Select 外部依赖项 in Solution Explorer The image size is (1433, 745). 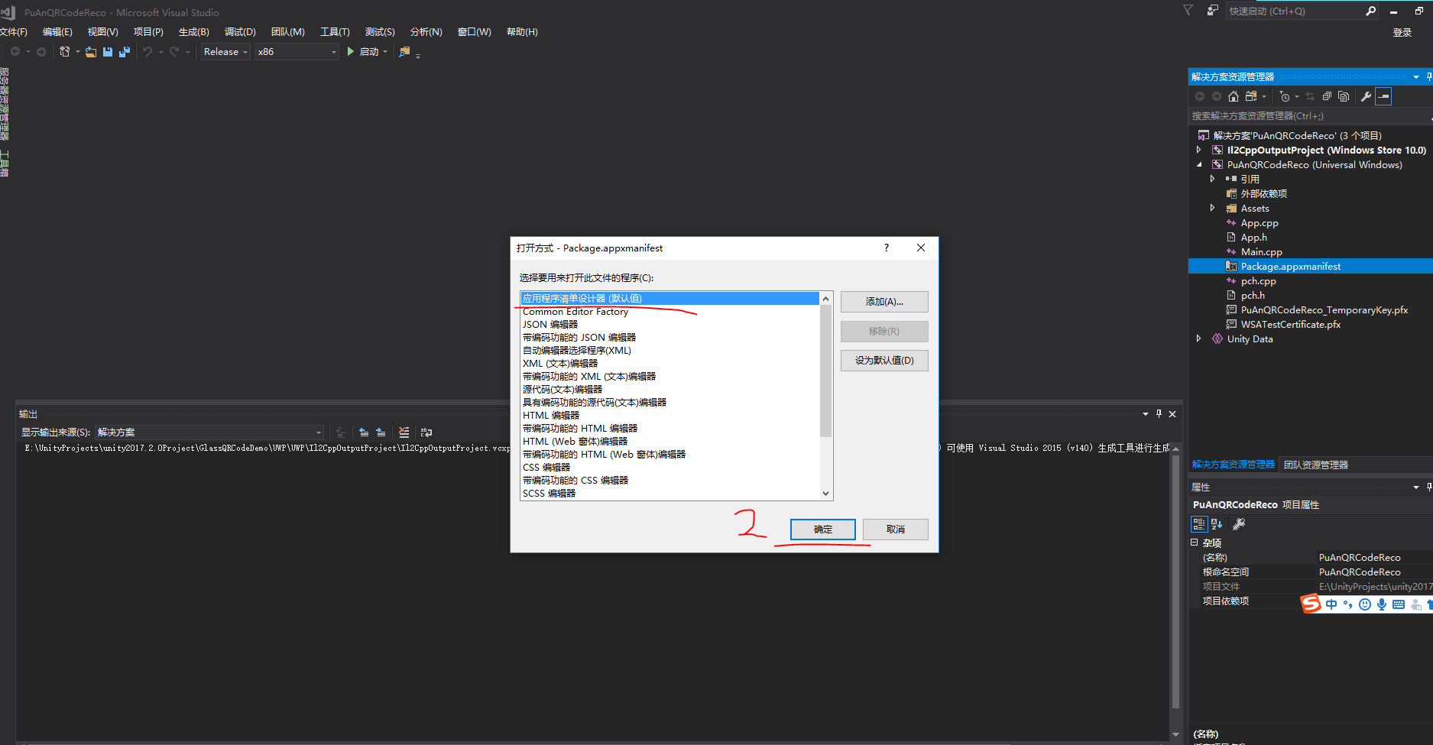click(1264, 194)
